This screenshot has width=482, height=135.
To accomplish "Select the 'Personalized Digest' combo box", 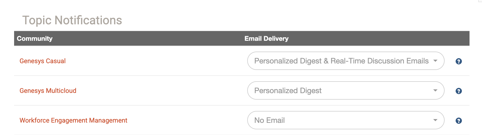I will tap(345, 90).
